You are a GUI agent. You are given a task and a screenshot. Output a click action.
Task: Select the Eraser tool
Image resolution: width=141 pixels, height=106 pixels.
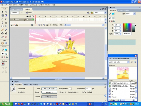(x=6, y=37)
